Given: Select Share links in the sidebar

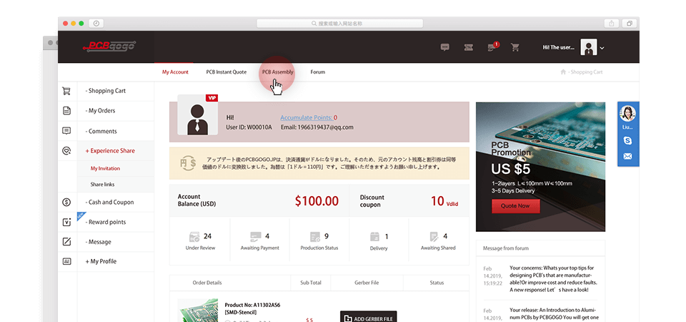Looking at the screenshot, I should click(102, 185).
